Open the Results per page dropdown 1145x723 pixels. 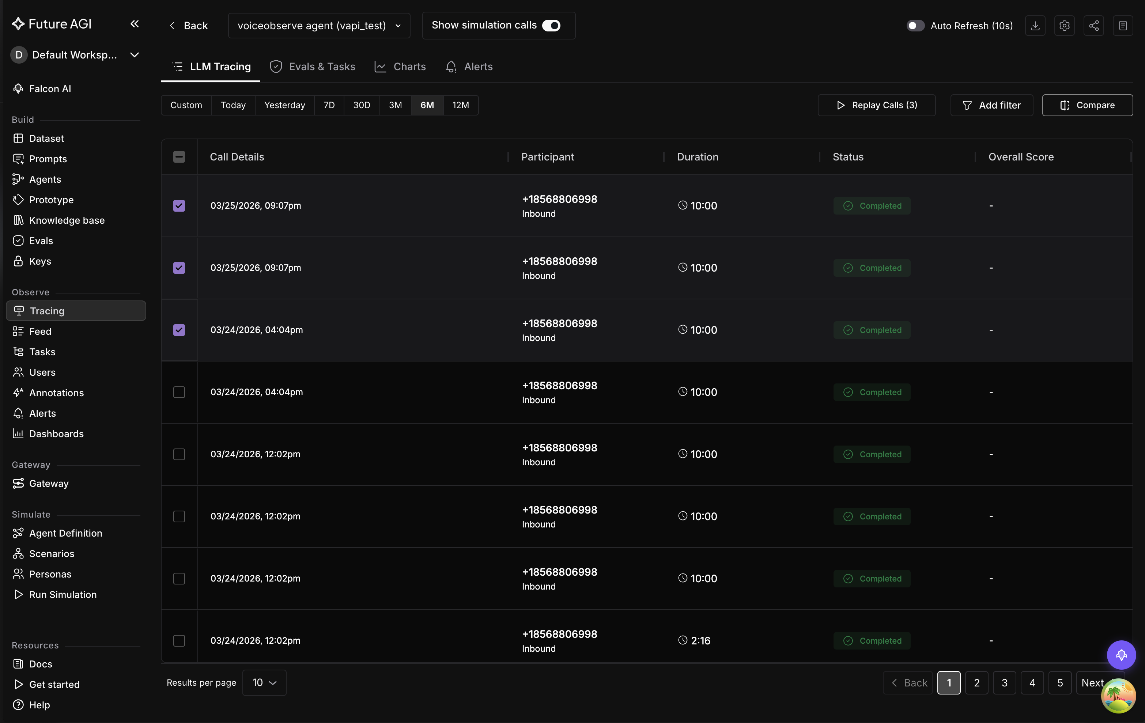click(x=264, y=682)
